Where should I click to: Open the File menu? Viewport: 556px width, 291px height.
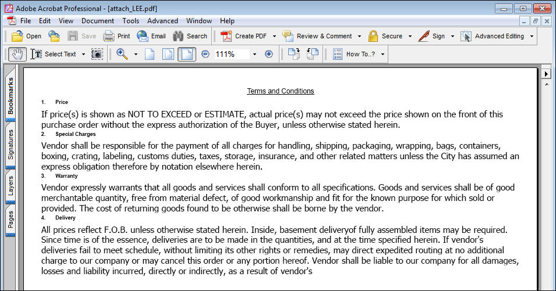(26, 21)
